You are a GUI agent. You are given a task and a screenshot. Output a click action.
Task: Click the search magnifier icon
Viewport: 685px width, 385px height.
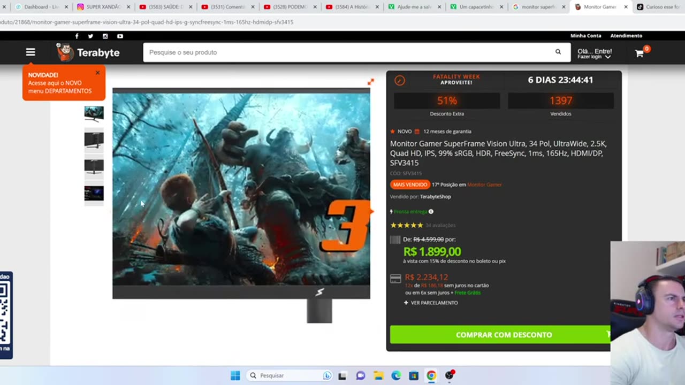pos(558,52)
